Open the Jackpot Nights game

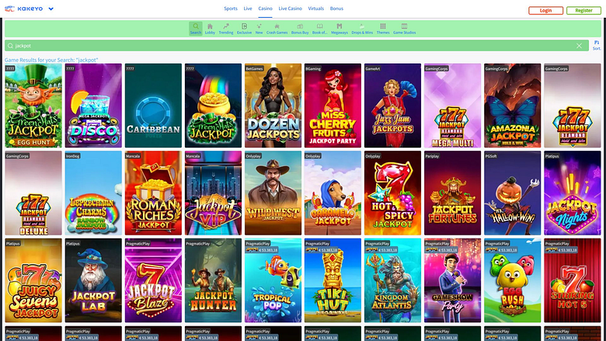[573, 193]
